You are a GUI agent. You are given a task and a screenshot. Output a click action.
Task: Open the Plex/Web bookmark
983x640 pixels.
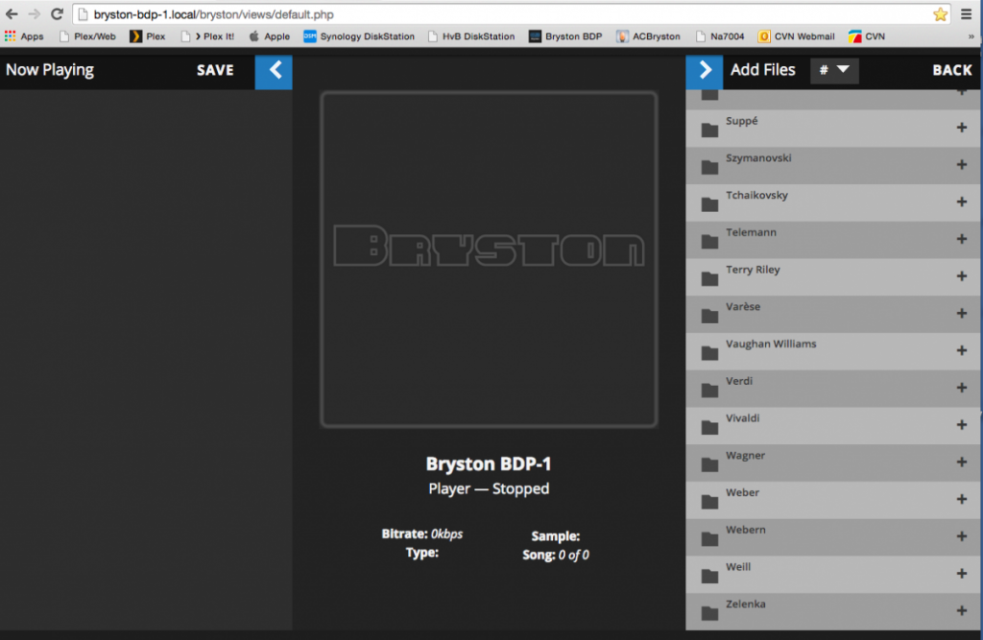[87, 36]
